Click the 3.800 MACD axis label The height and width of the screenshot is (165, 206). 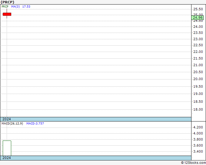pyautogui.click(x=198, y=139)
